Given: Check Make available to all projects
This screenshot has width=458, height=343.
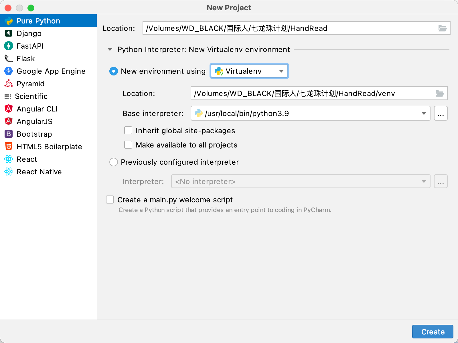Looking at the screenshot, I should [x=128, y=145].
